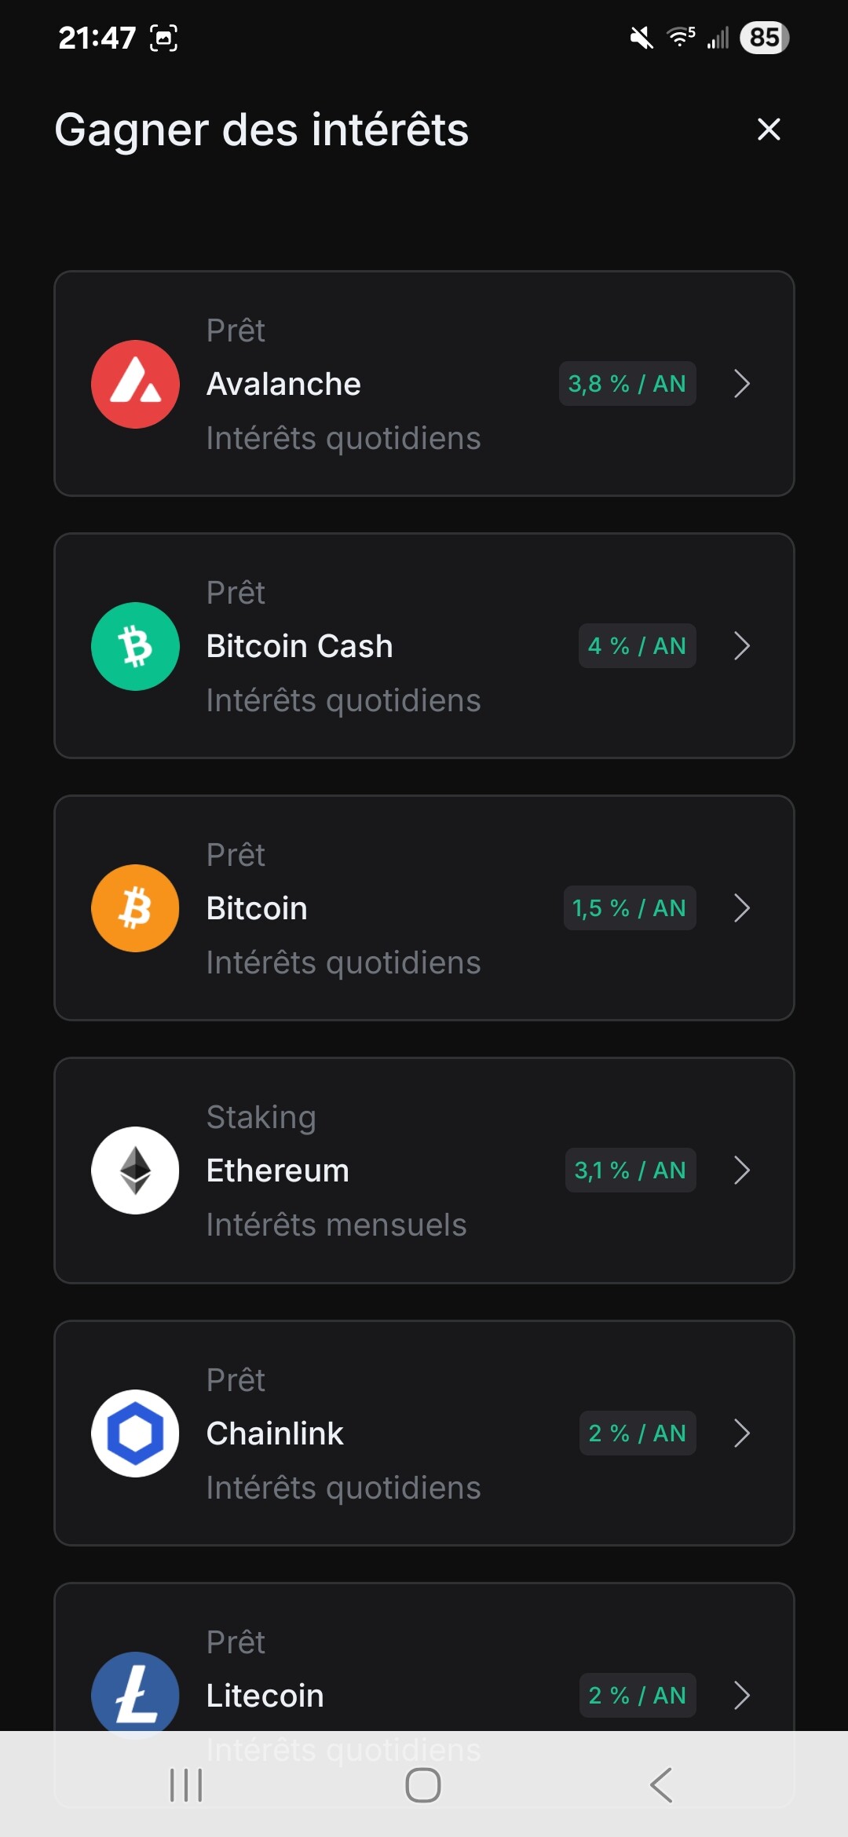
Task: Tap the blue Chainlink hexagon icon
Action: (x=135, y=1433)
